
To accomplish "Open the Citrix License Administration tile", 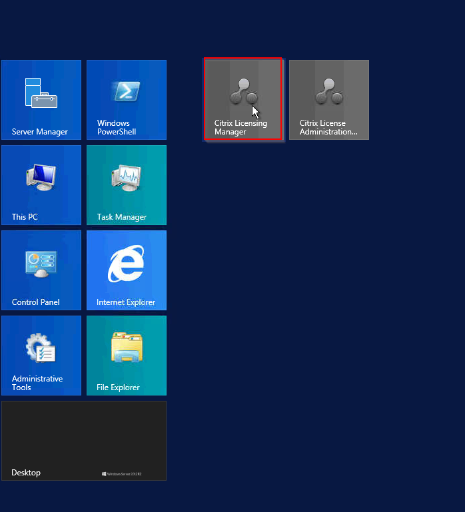I will pos(329,100).
